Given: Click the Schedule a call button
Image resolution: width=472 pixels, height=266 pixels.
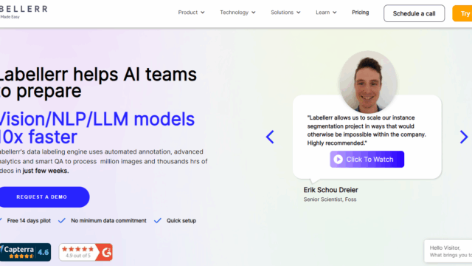Looking at the screenshot, I should pos(414,13).
